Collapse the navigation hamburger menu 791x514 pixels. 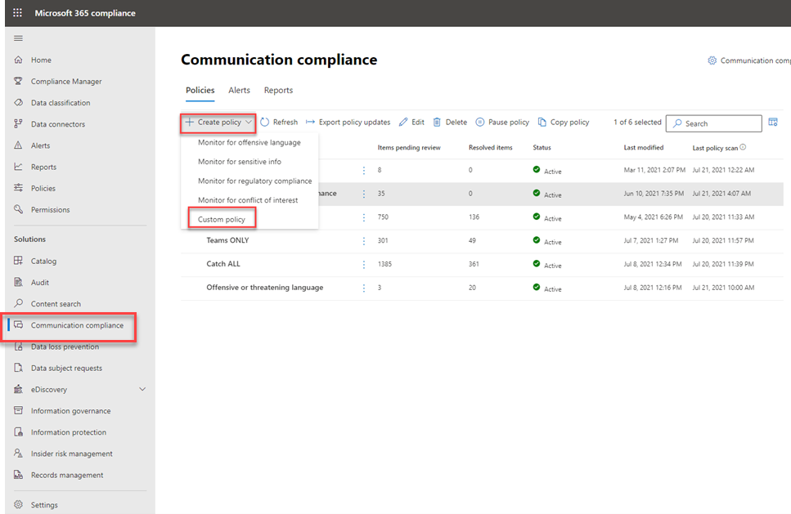[18, 38]
